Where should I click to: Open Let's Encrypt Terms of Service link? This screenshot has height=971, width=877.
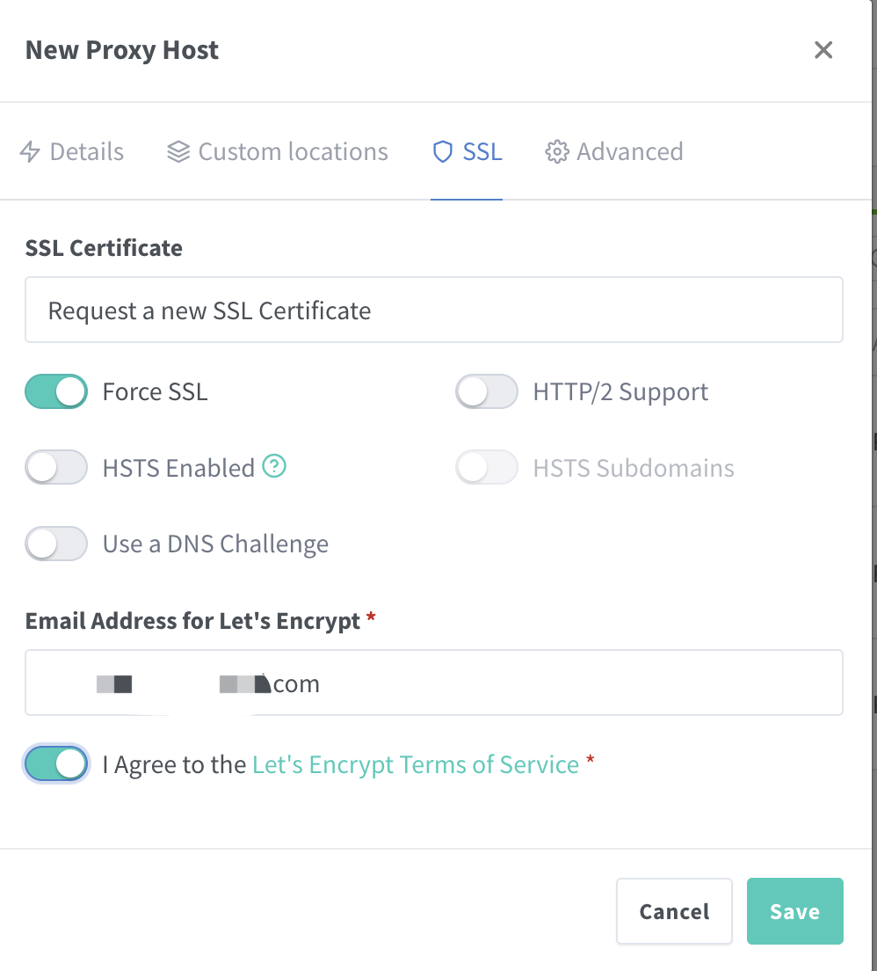(415, 764)
